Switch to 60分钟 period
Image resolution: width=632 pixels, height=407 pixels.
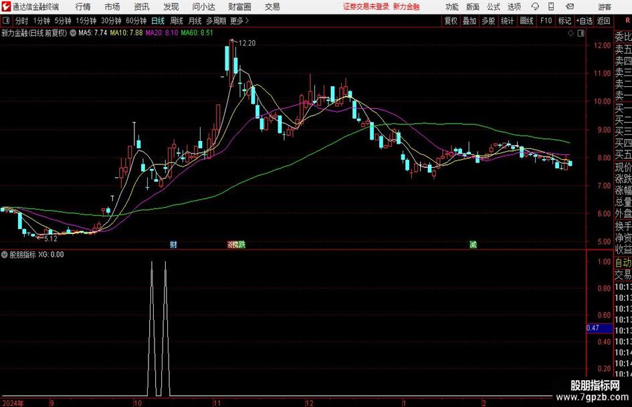(136, 21)
